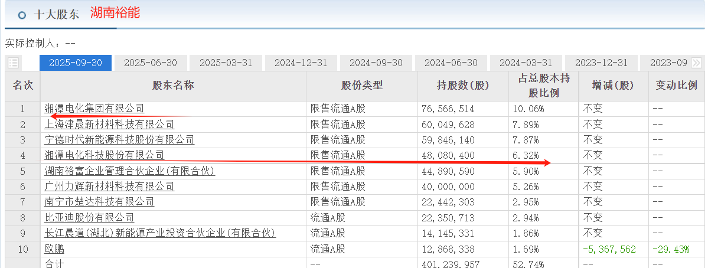Open 上海津晟新材料科技有限公司 link
Viewport: 708px width, 268px height.
point(109,125)
